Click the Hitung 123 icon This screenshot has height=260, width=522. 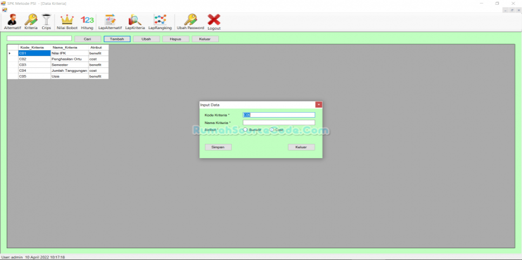(87, 20)
